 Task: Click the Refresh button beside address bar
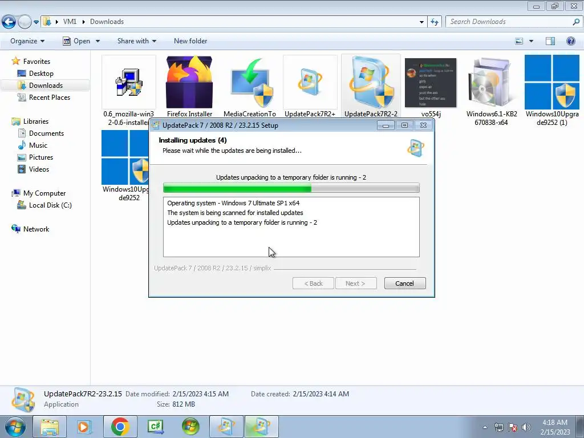pyautogui.click(x=434, y=22)
